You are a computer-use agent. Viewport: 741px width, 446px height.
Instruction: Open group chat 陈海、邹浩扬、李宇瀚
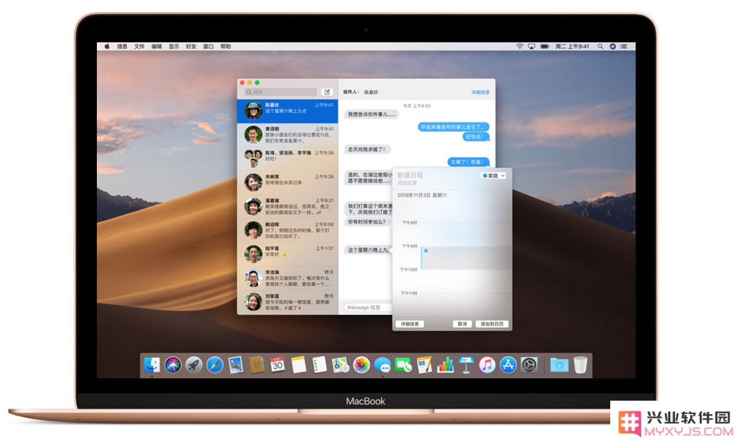288,158
